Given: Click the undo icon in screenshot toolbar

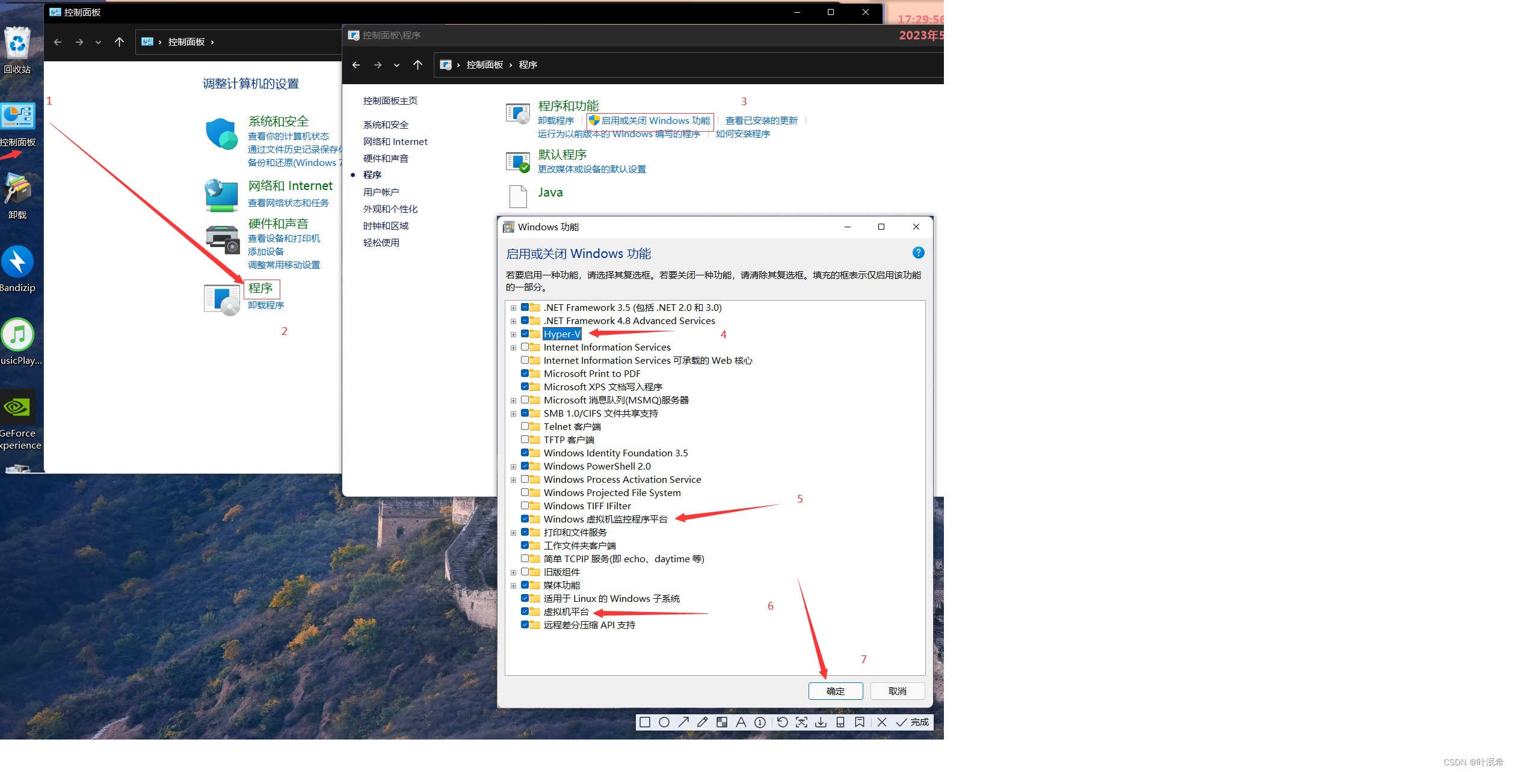Looking at the screenshot, I should coord(783,722).
